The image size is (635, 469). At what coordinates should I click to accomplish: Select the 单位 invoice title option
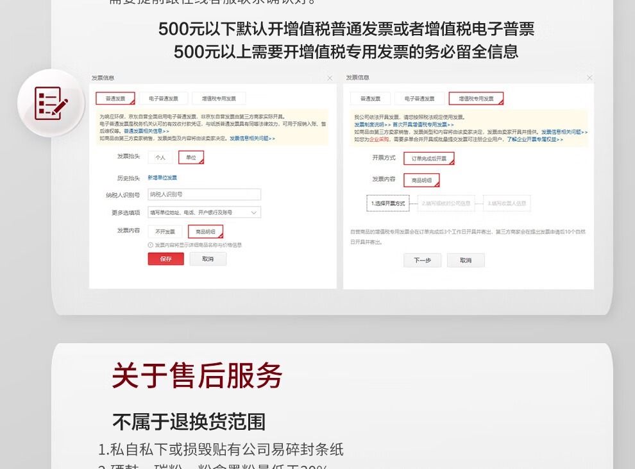click(x=191, y=158)
